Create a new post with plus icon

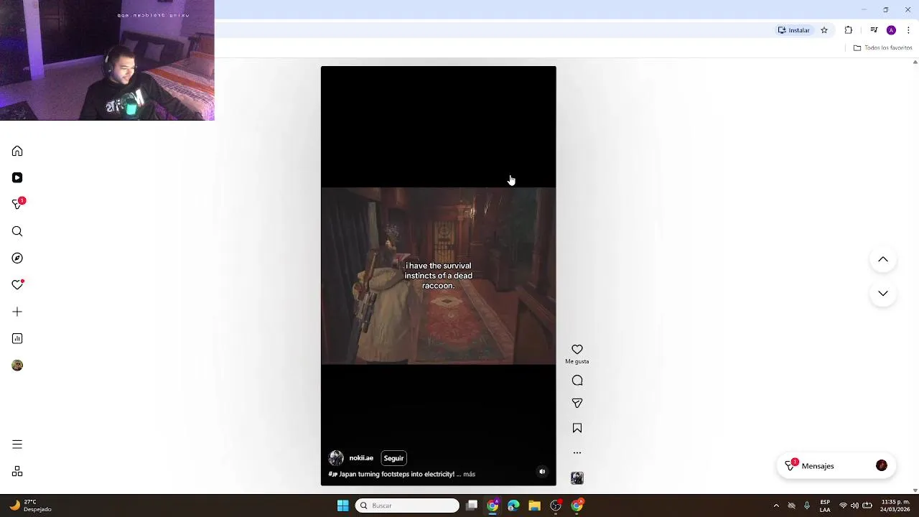coord(17,312)
